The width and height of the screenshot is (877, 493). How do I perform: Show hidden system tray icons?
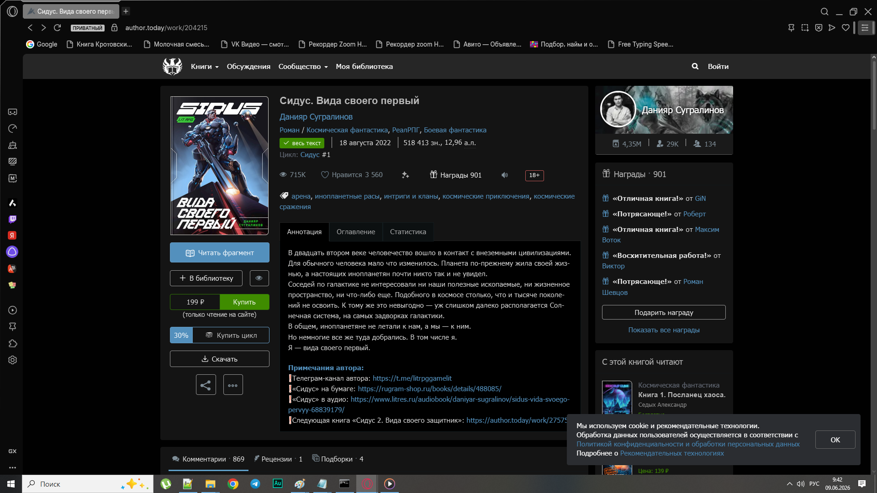click(789, 484)
